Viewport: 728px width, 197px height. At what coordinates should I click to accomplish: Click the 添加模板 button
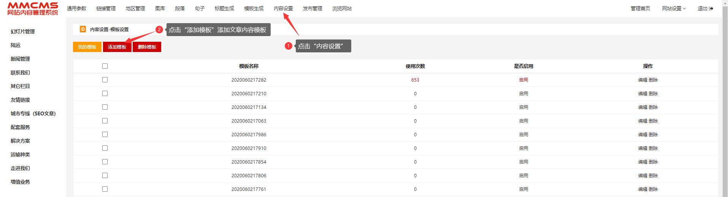coord(117,47)
